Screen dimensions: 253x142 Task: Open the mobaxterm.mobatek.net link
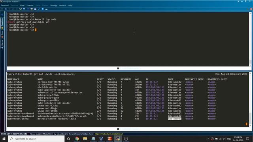109,134
